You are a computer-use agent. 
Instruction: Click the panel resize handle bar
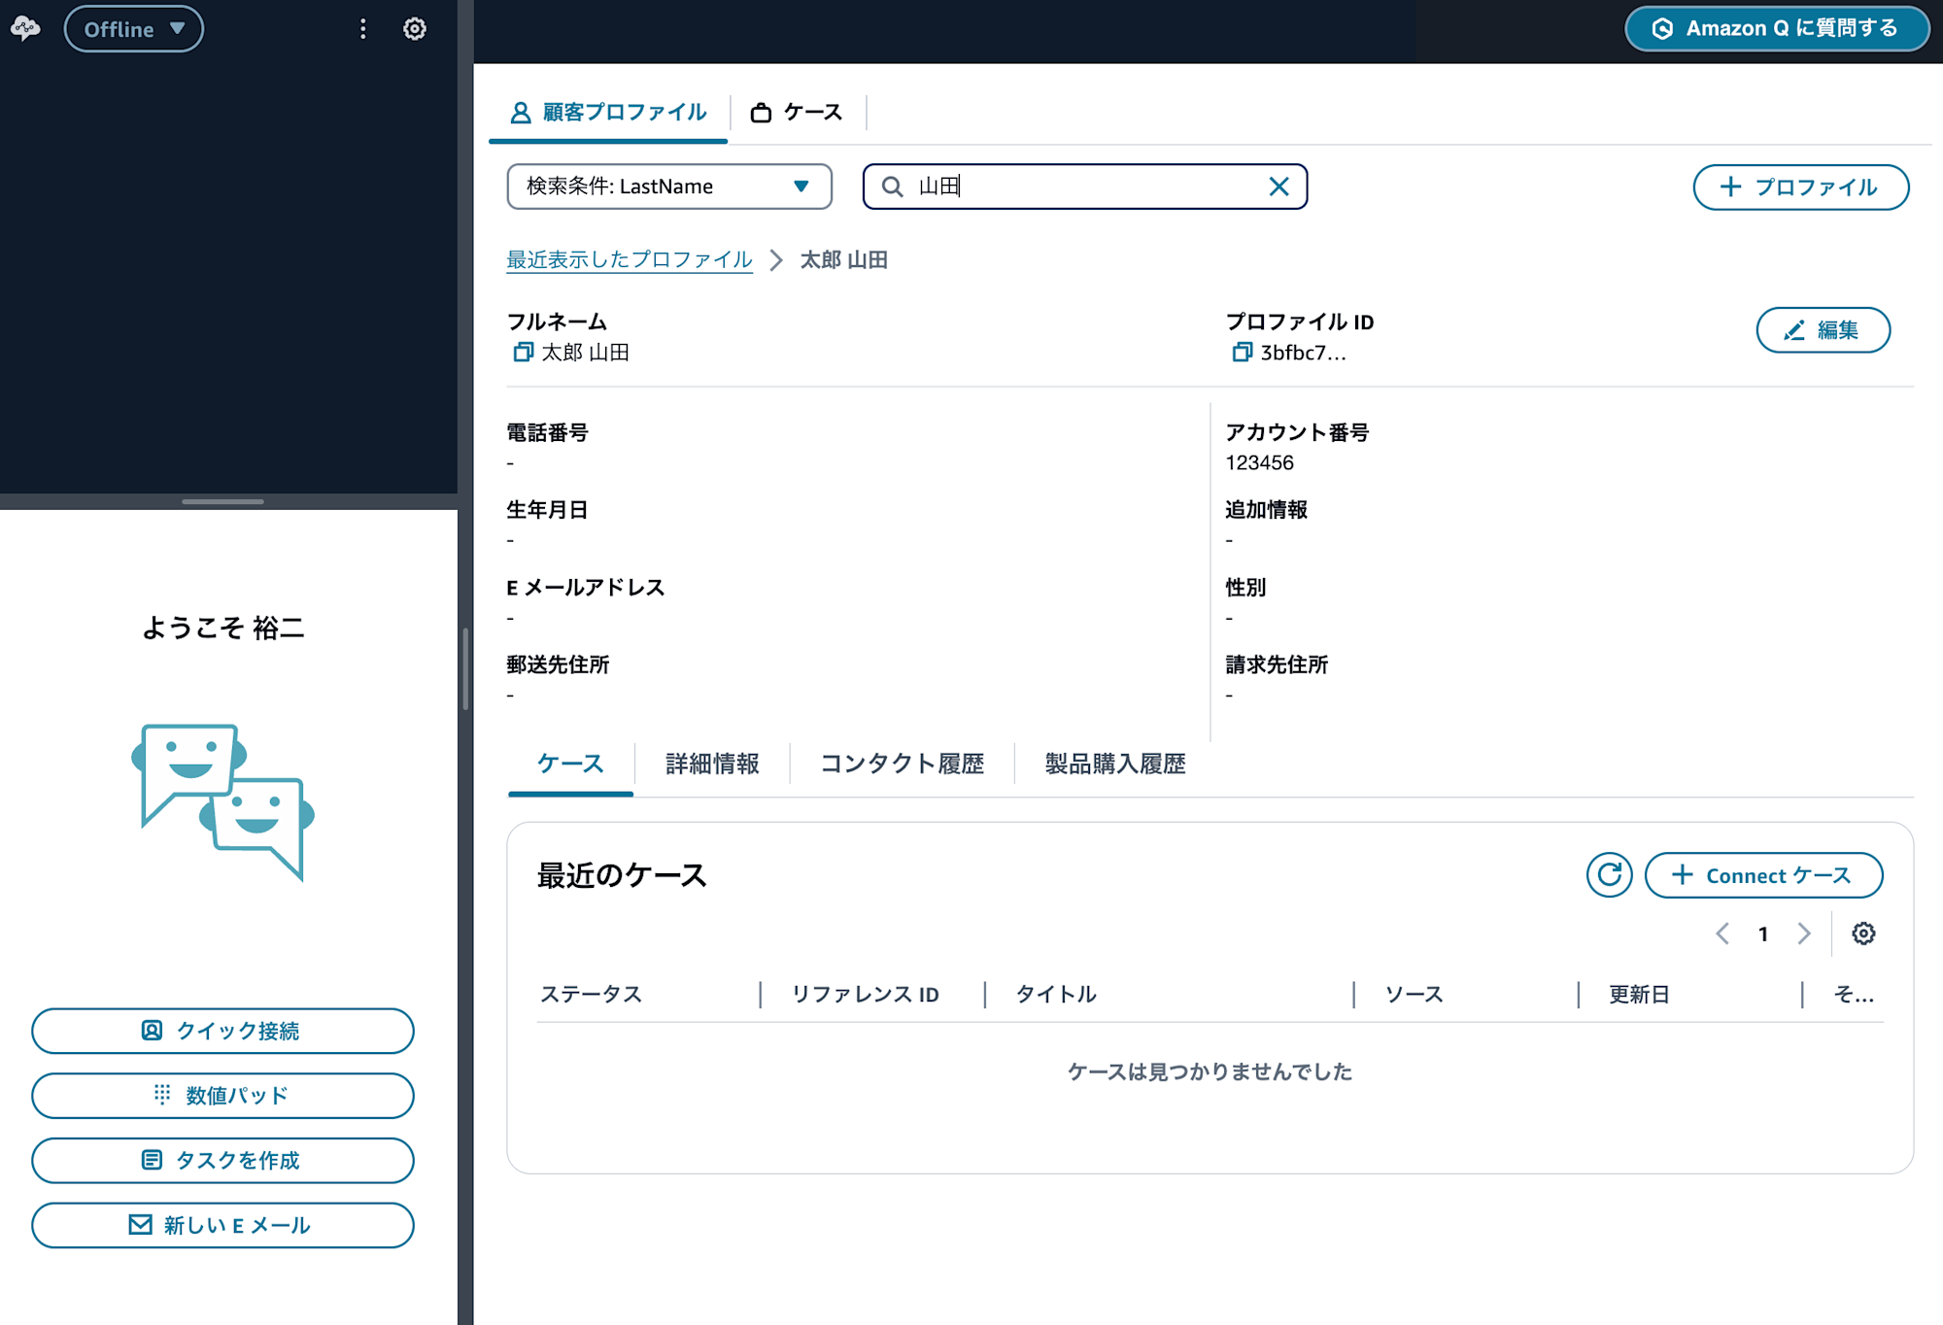(222, 501)
